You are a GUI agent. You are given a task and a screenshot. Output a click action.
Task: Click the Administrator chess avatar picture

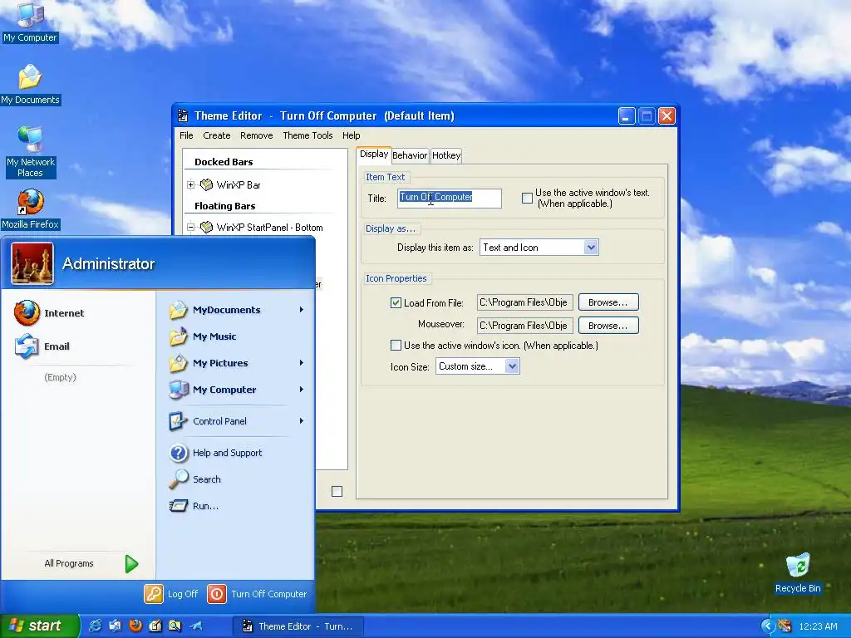[x=32, y=263]
